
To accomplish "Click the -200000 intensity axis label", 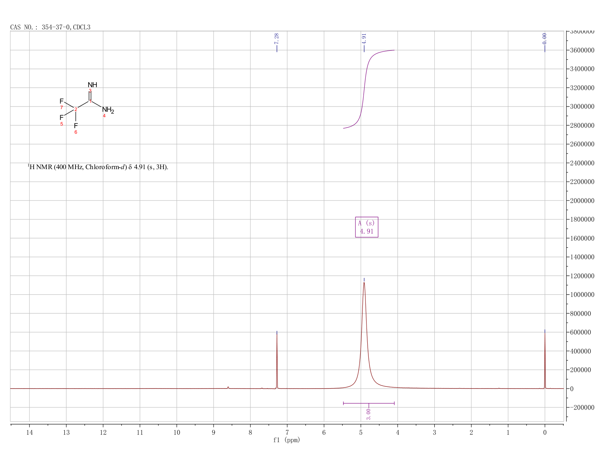I will tap(582, 408).
